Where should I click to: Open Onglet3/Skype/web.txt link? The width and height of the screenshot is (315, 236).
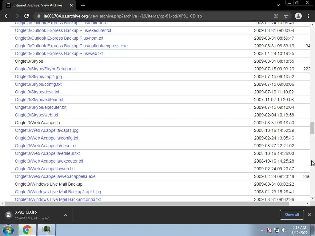pos(36,115)
